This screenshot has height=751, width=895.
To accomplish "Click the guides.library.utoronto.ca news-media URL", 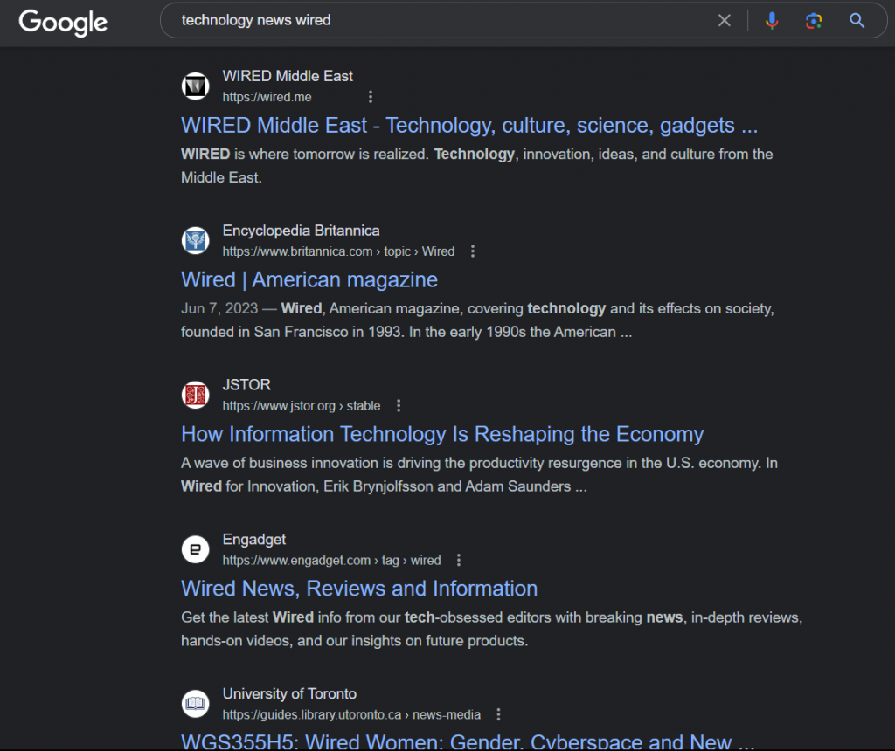I will click(351, 714).
